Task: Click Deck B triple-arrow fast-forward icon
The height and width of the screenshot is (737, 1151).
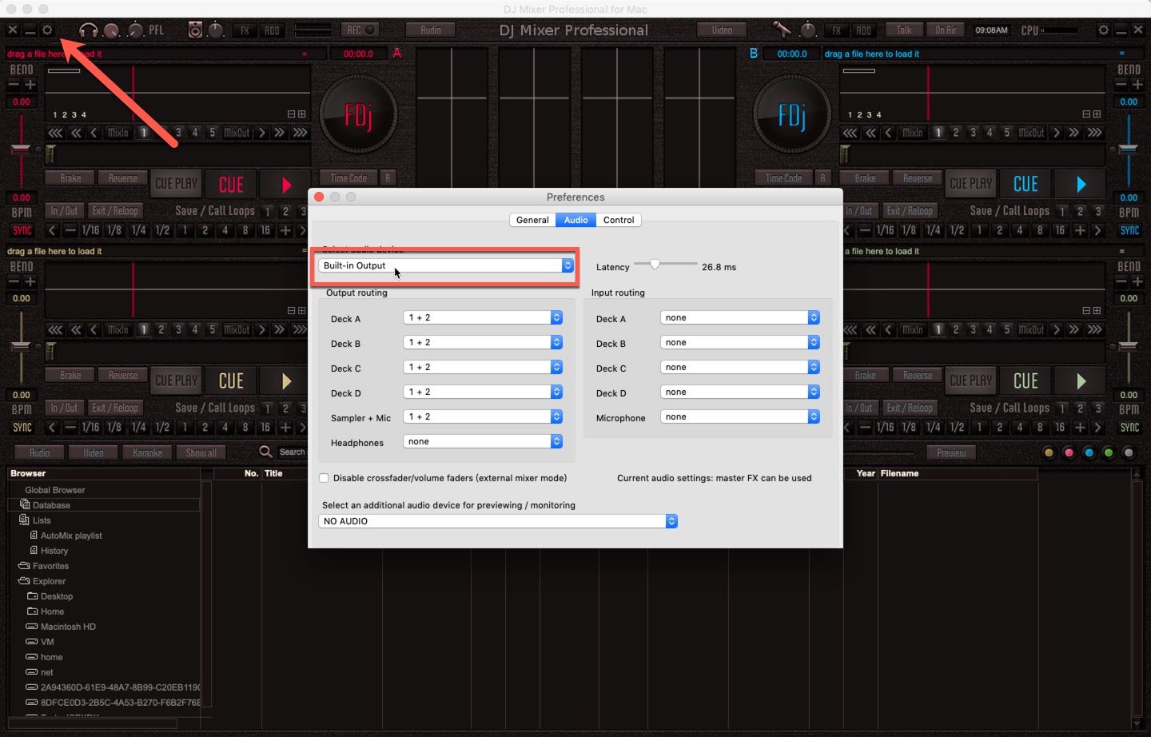Action: coord(1095,133)
